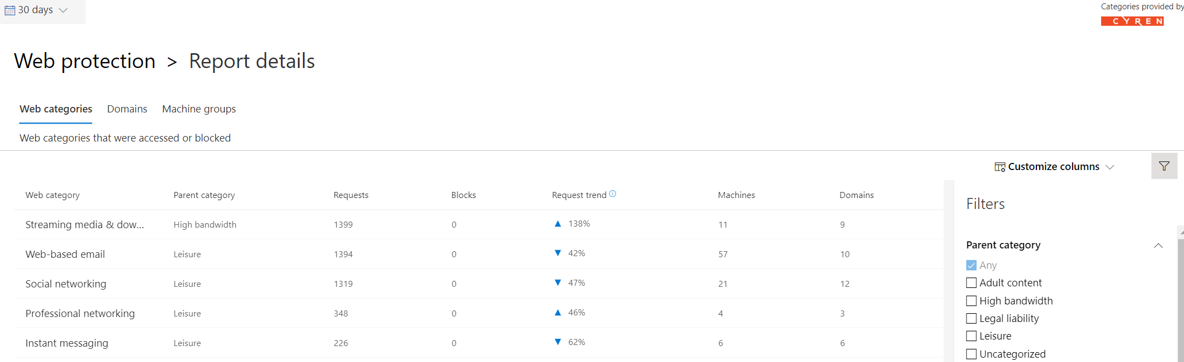Click the Filters panel vertical scrollbar
The height and width of the screenshot is (362, 1184).
click(x=1180, y=296)
